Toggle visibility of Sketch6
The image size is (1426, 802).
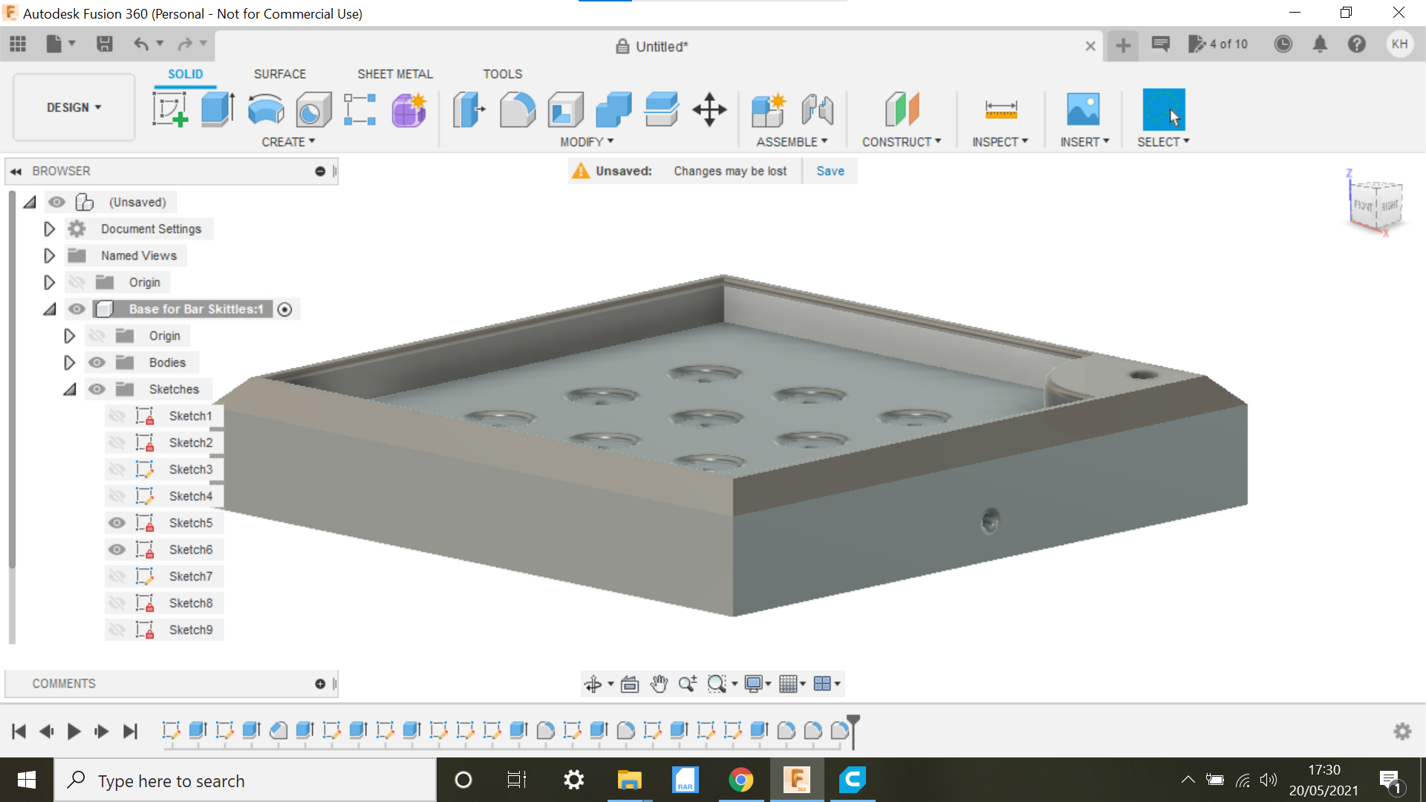117,548
